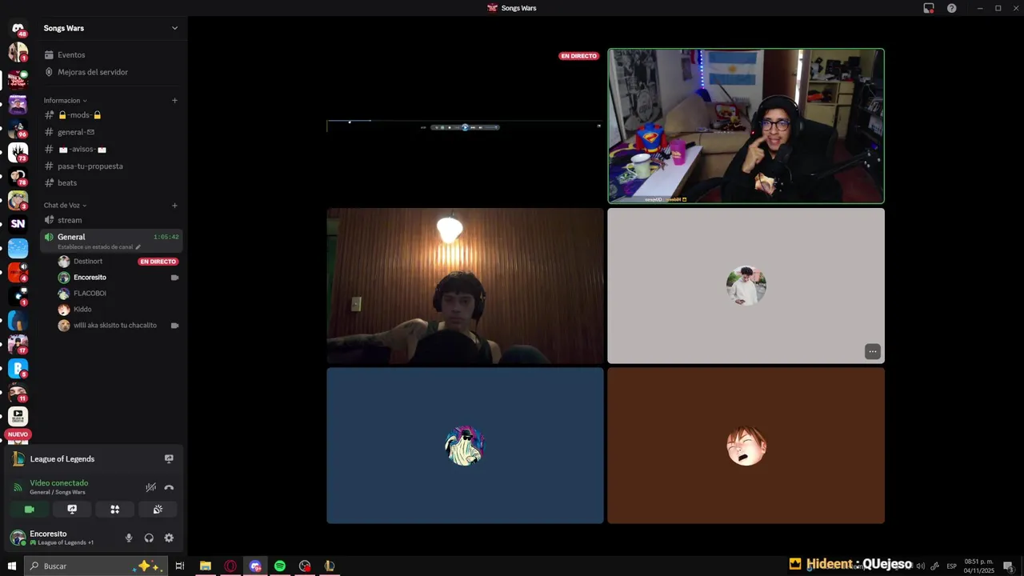Click Destinort's EN DIRECTO badge in list
This screenshot has width=1024, height=576.
pyautogui.click(x=158, y=262)
